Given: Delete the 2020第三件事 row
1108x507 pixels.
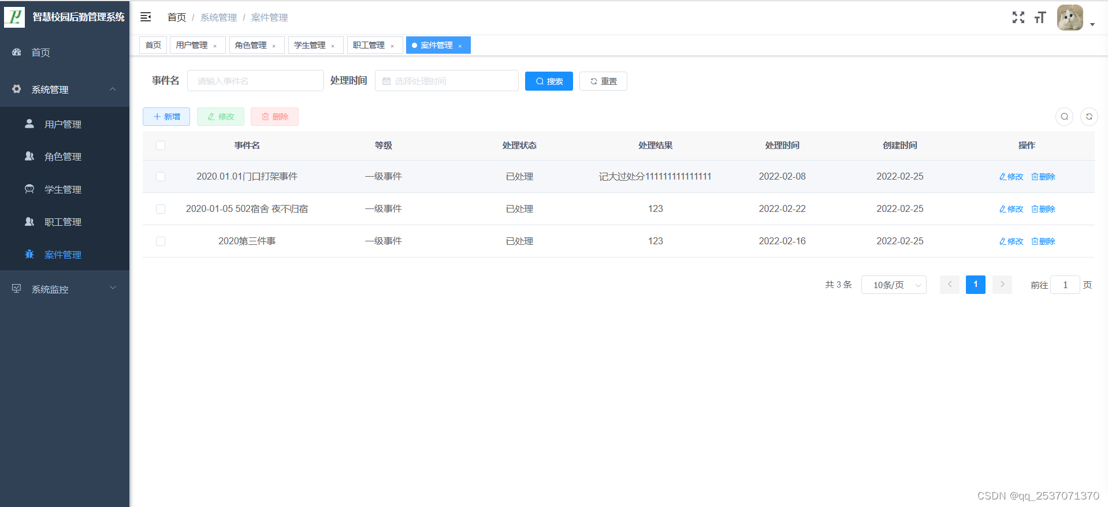Looking at the screenshot, I should [x=1043, y=241].
